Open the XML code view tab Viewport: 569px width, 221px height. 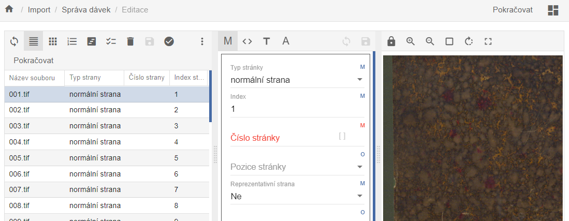[x=247, y=41]
